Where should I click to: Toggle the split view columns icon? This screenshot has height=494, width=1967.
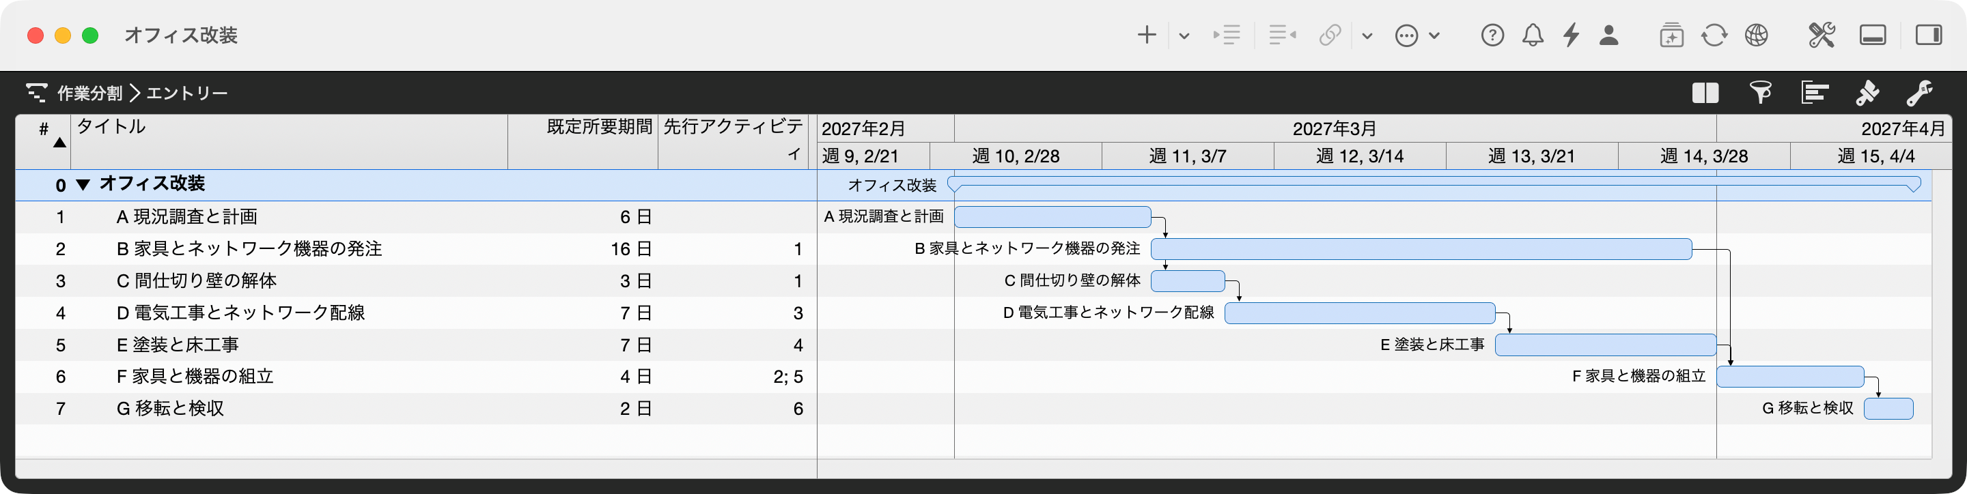coord(1705,93)
